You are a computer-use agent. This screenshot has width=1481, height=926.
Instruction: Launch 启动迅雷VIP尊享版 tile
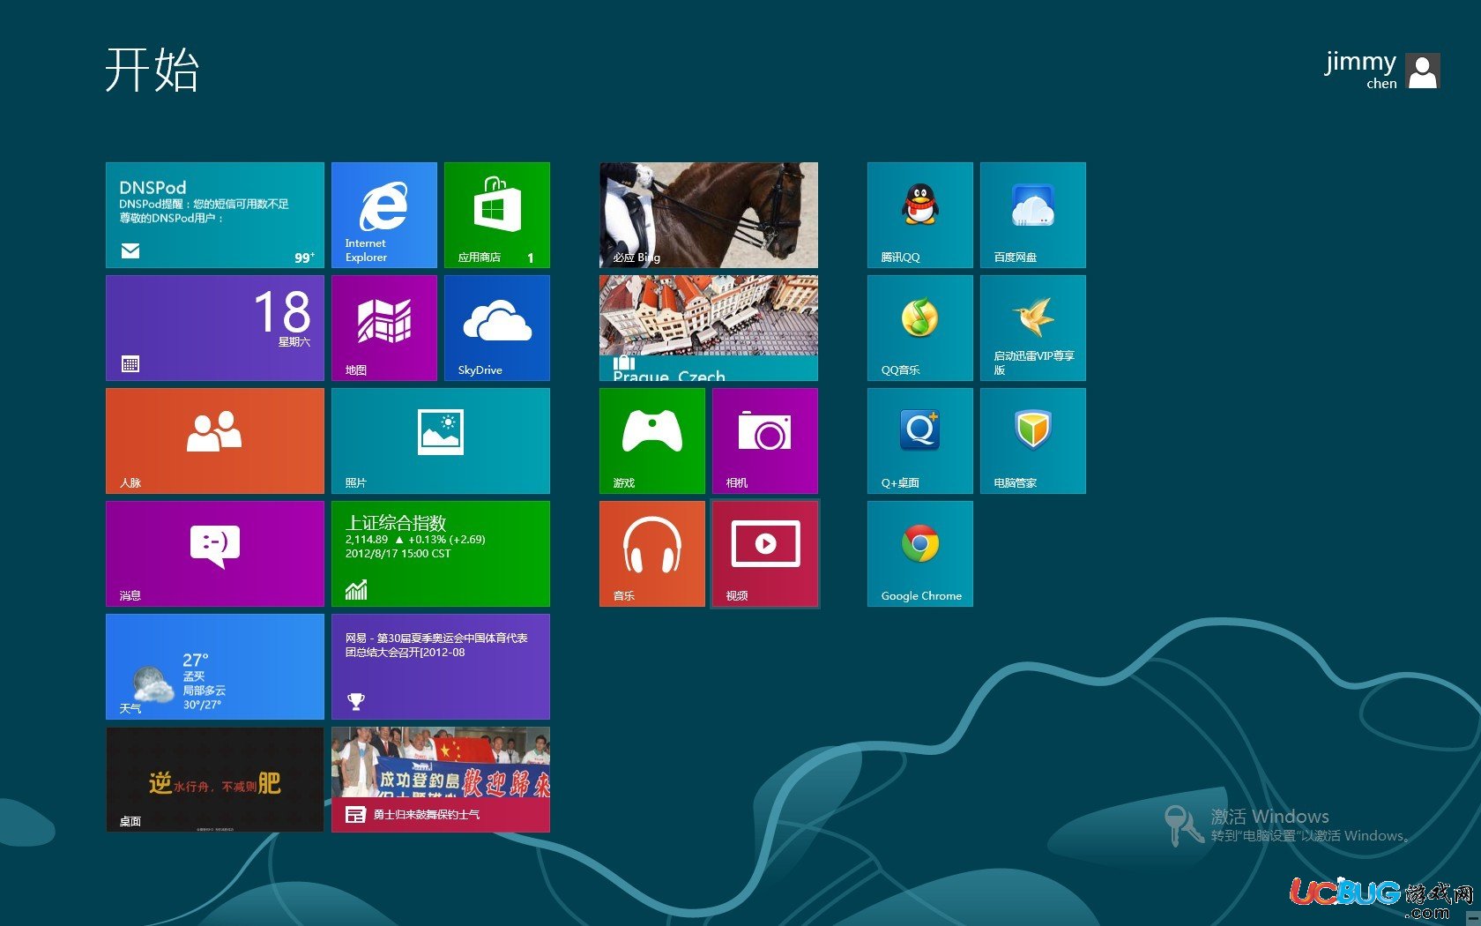pos(1033,328)
